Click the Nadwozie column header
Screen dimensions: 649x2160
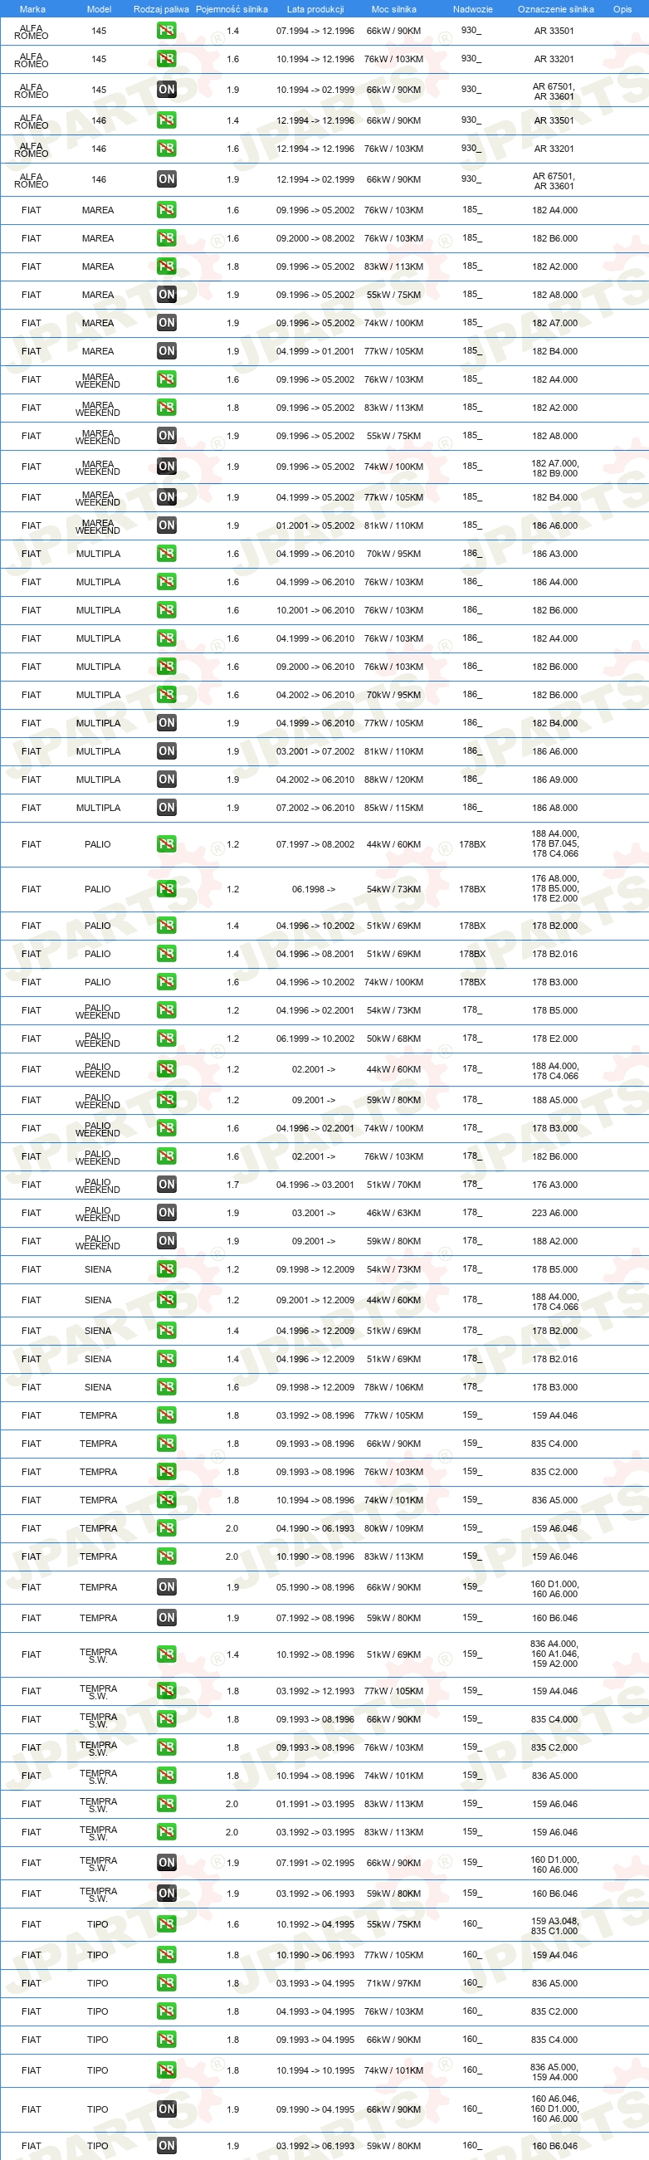click(x=473, y=9)
